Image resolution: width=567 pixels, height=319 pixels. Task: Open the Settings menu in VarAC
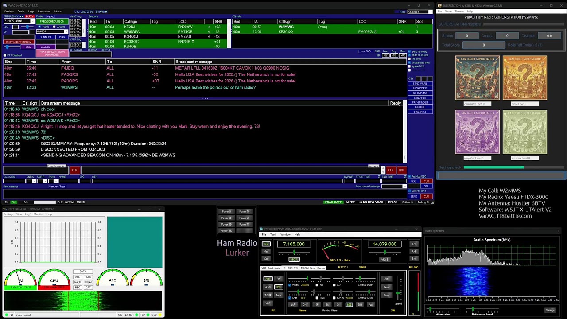pyautogui.click(x=9, y=12)
